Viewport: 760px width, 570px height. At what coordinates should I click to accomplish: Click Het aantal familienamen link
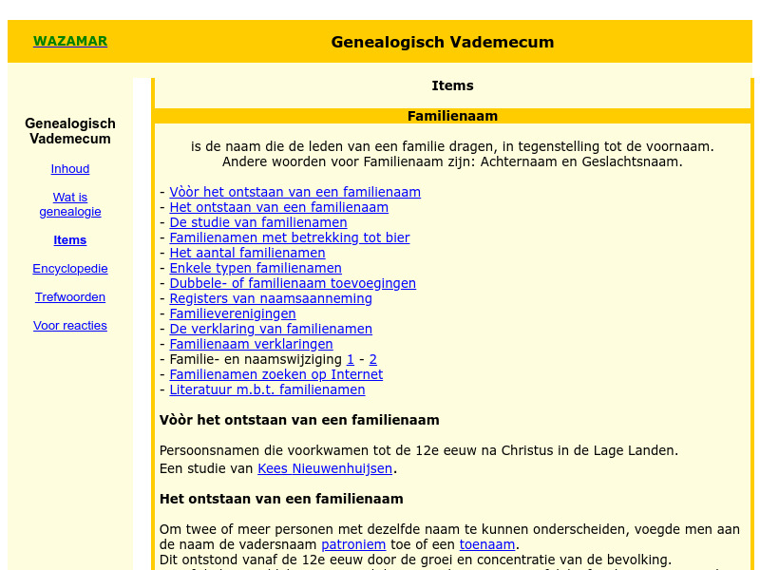247,253
